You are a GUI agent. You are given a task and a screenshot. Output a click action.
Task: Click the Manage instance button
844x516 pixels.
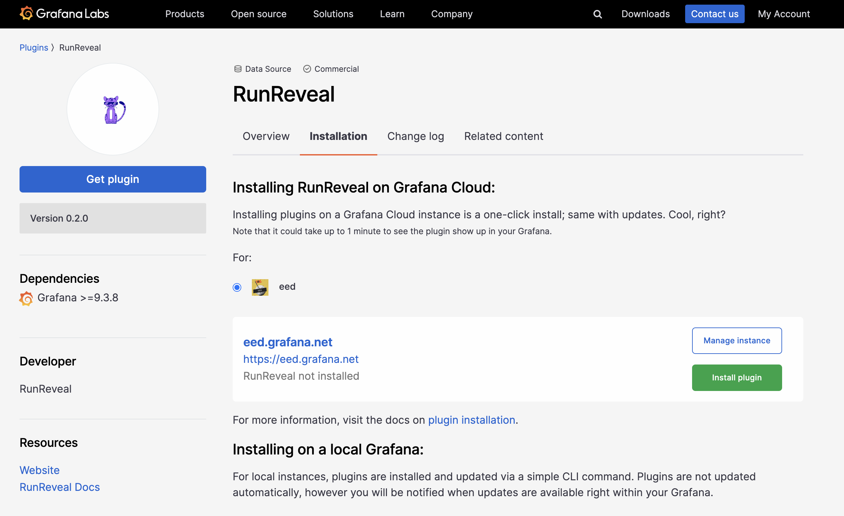736,340
